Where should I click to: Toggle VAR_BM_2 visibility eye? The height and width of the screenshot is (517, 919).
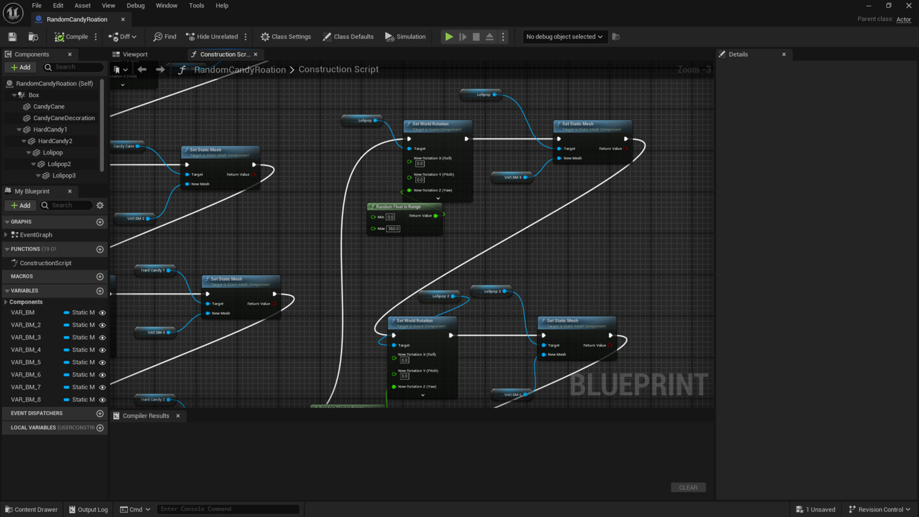(102, 325)
